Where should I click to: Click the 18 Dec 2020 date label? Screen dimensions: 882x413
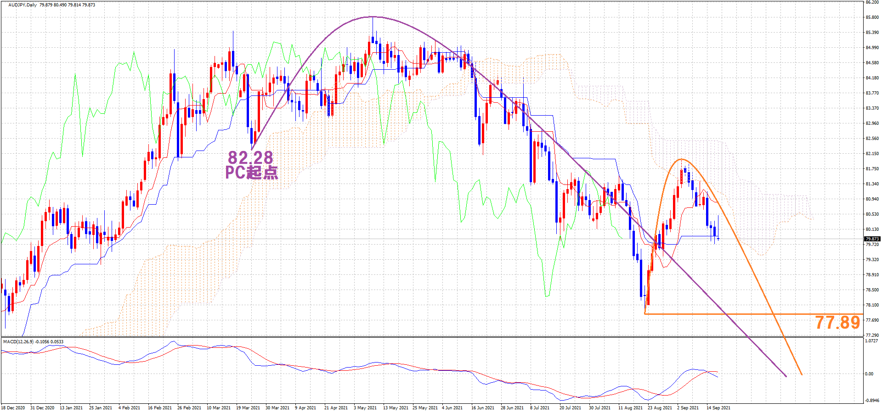pyautogui.click(x=14, y=407)
